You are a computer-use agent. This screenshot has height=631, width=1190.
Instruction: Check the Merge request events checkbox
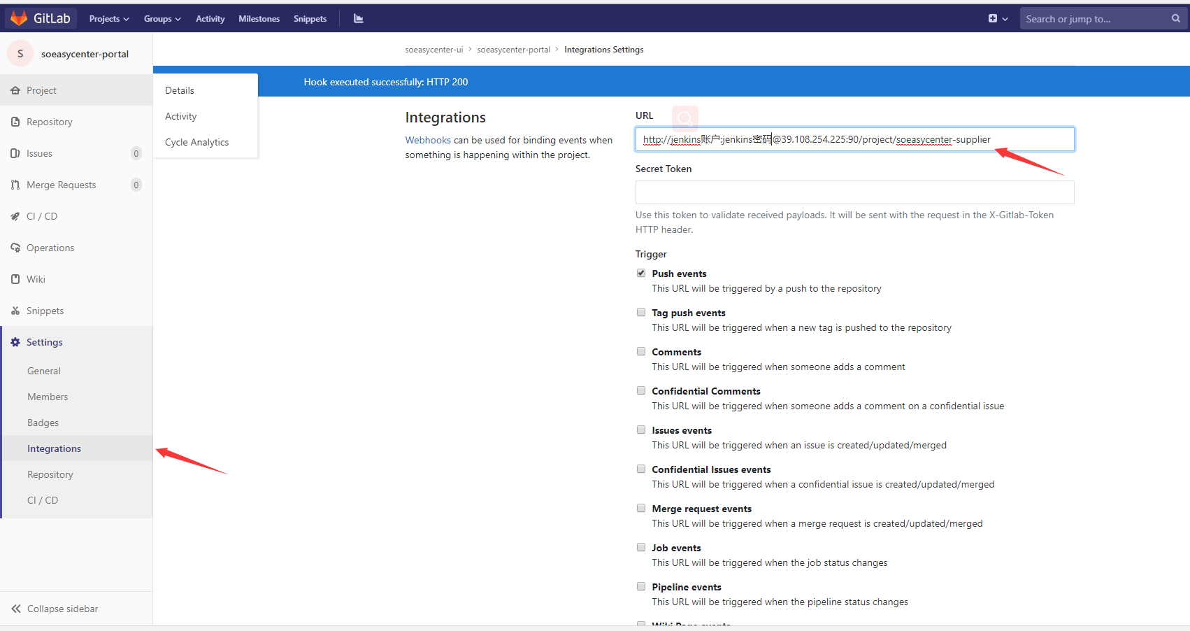pos(641,508)
